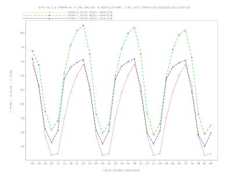Click the x-axis tick label 30
This screenshot has height=178, width=230.
96,163
